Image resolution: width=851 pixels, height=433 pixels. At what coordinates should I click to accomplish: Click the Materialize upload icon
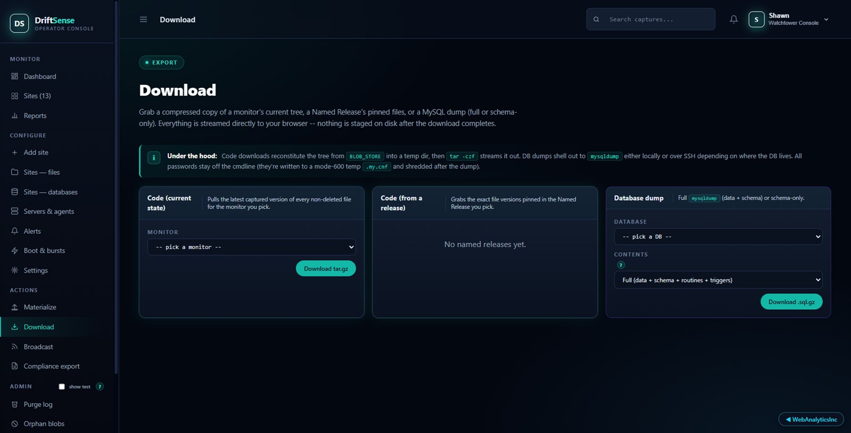14,307
